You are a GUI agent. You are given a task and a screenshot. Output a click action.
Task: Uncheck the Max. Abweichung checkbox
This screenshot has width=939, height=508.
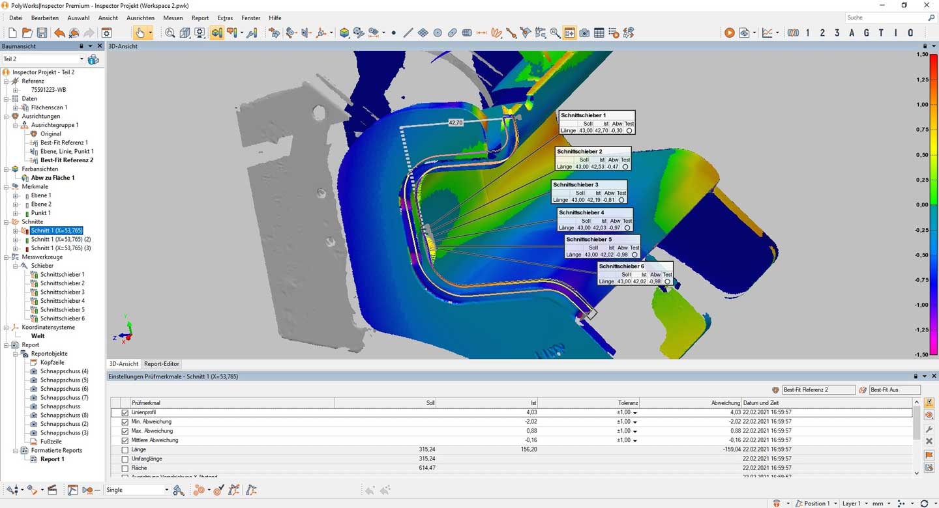click(125, 430)
